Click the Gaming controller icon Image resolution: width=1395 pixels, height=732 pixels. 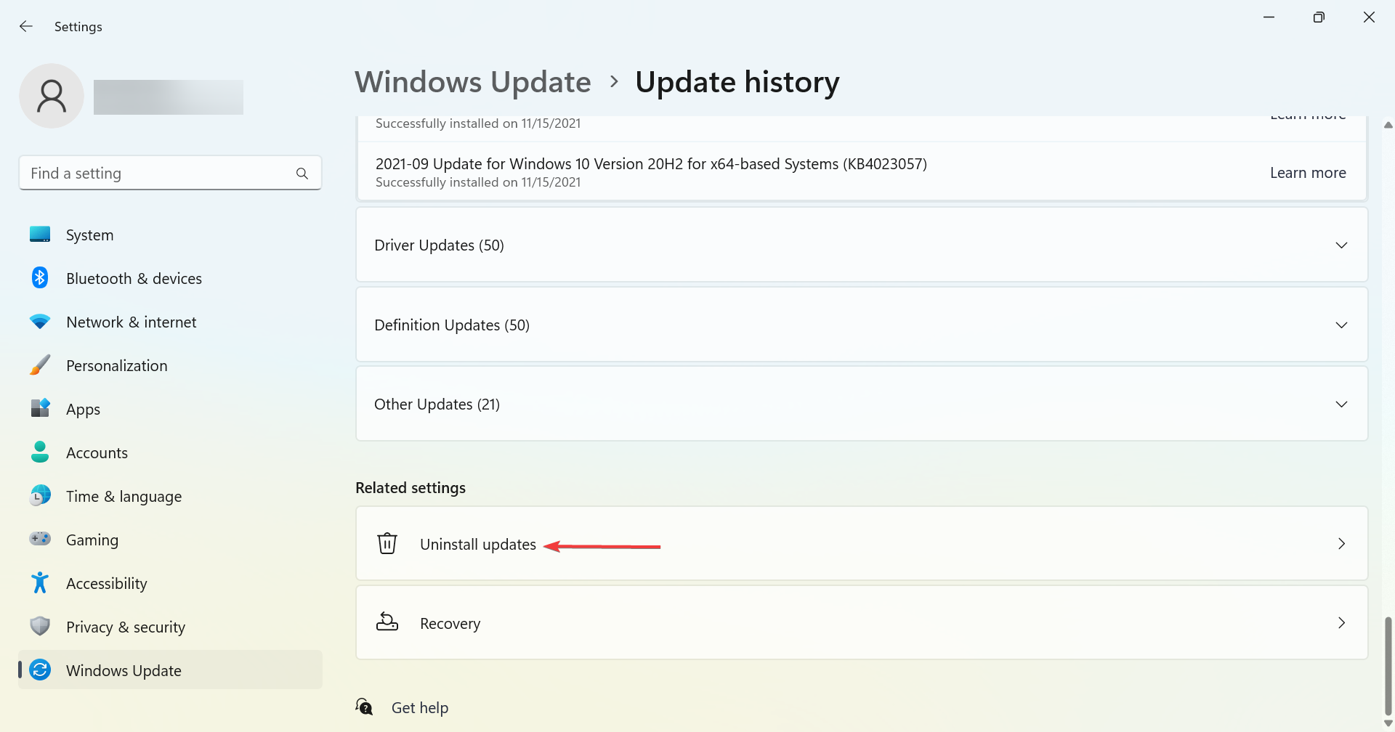tap(40, 539)
